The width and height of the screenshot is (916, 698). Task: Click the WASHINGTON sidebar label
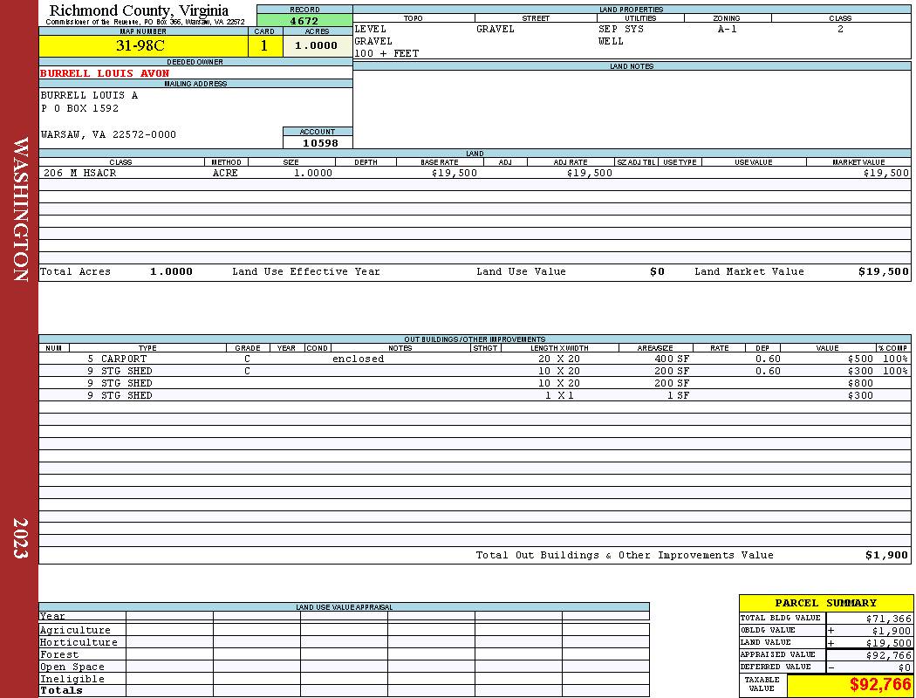tap(20, 209)
